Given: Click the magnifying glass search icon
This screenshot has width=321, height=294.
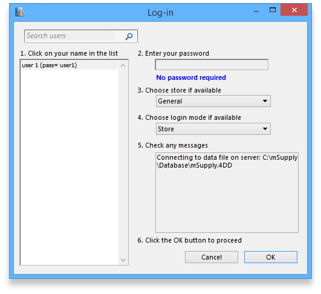Looking at the screenshot, I should 129,36.
